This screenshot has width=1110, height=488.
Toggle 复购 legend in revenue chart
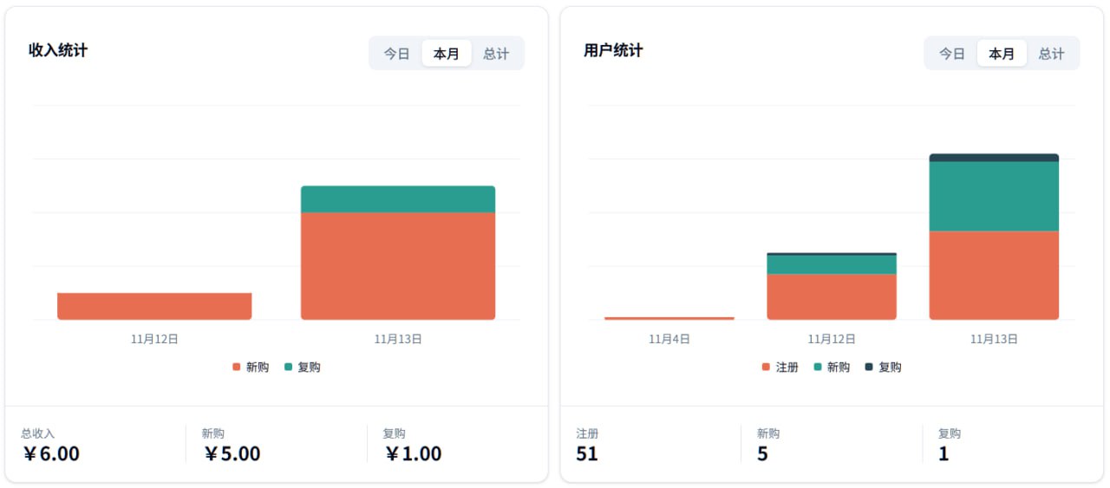[x=303, y=368]
